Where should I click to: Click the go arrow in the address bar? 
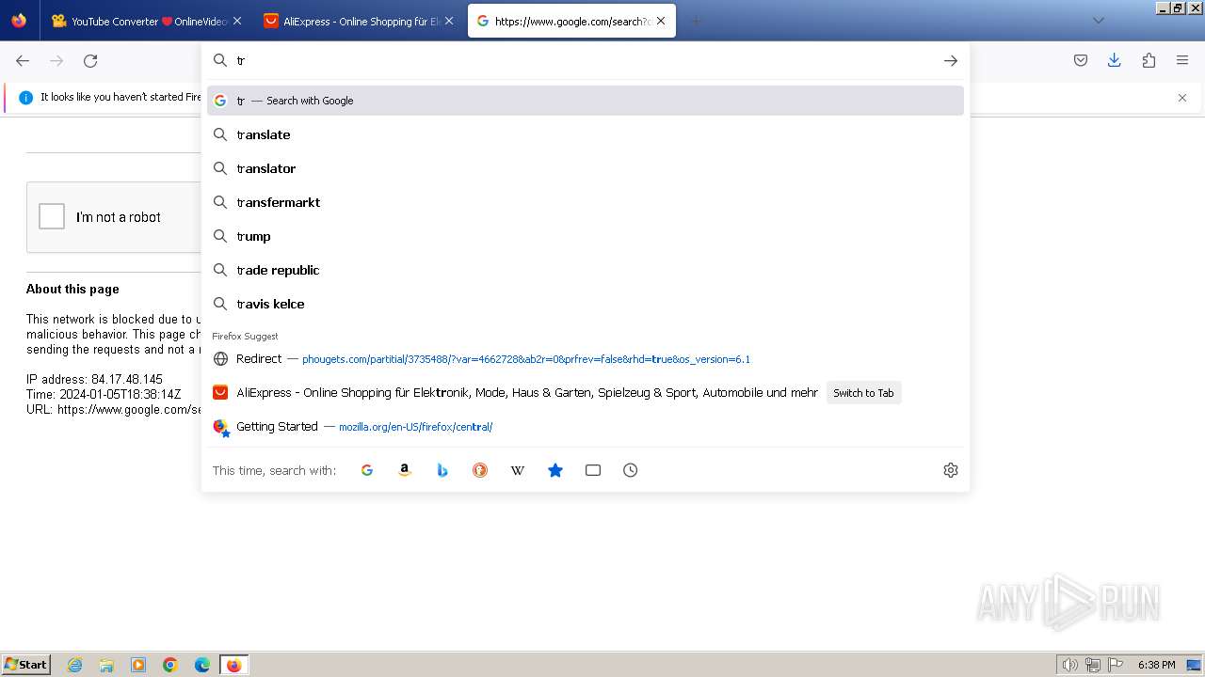tap(951, 60)
